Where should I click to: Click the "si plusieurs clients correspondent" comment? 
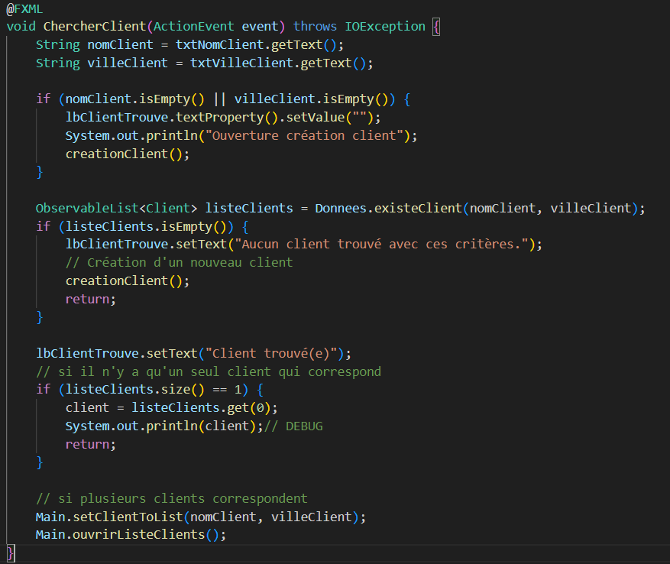click(x=171, y=498)
